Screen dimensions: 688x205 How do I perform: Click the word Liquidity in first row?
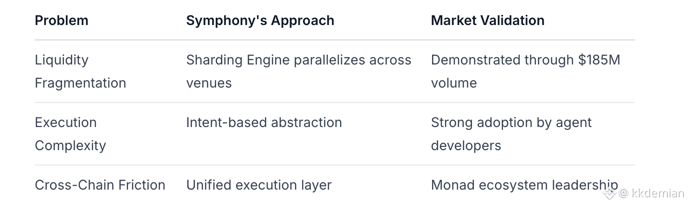click(62, 60)
